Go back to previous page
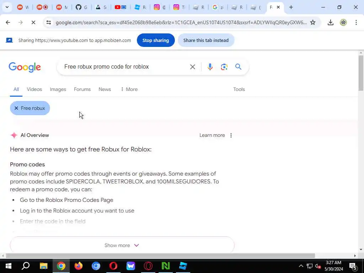364x273 pixels. click(x=8, y=22)
